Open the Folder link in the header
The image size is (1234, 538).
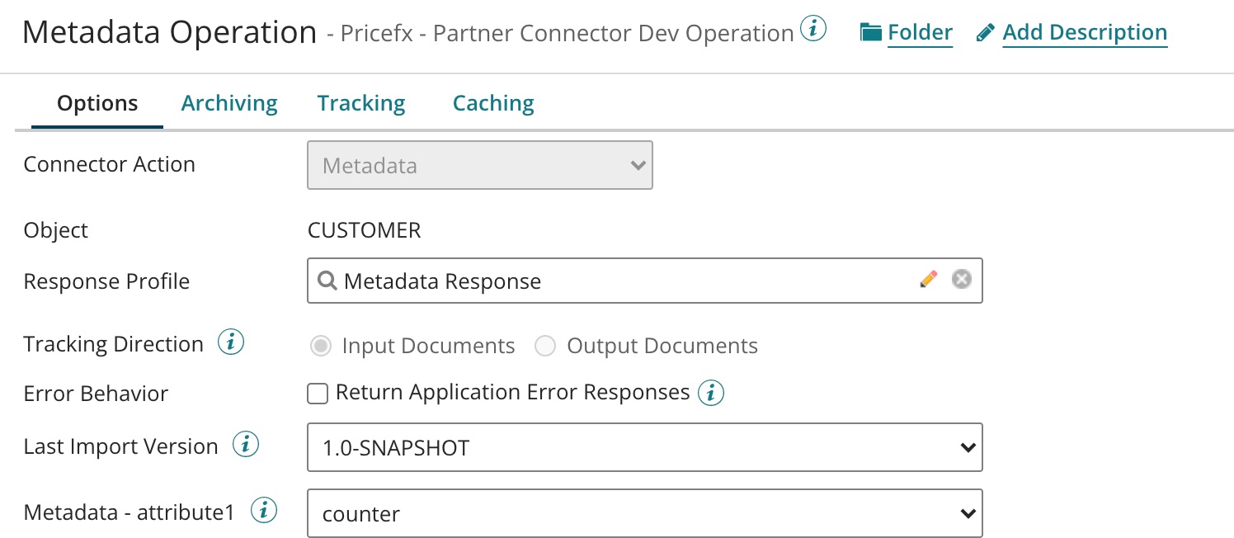click(x=920, y=31)
